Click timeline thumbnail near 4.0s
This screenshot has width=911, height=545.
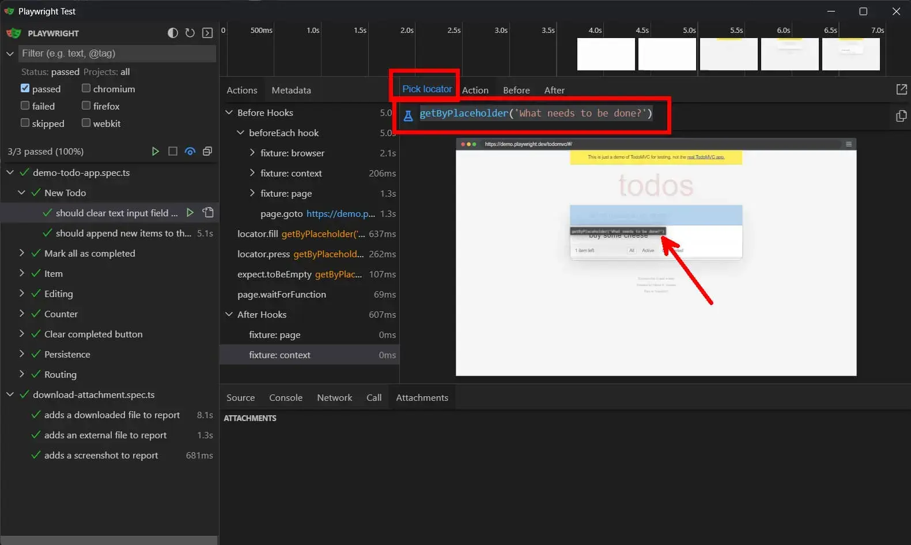click(x=606, y=54)
